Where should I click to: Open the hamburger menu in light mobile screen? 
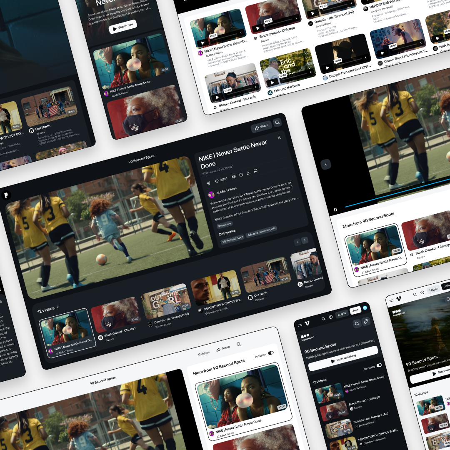pyautogui.click(x=391, y=301)
